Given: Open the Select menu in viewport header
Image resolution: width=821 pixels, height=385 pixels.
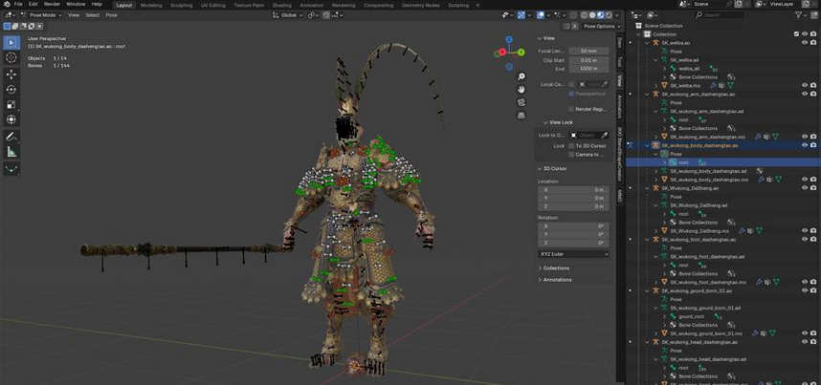Looking at the screenshot, I should click(92, 15).
